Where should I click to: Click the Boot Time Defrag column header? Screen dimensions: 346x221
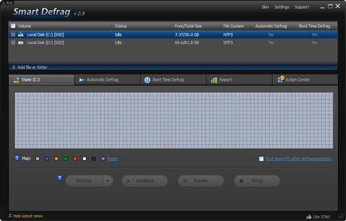click(x=315, y=26)
